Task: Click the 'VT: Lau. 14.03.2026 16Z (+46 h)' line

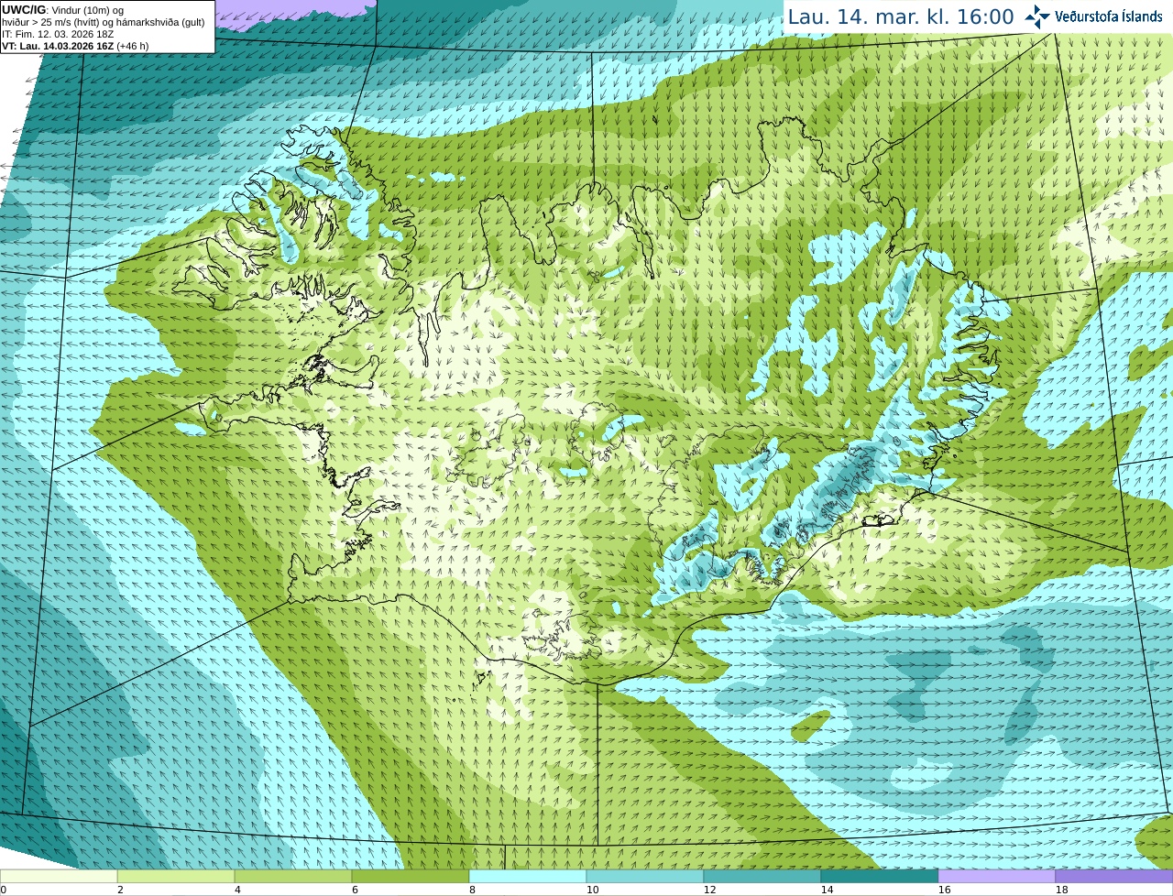Action: pos(75,46)
